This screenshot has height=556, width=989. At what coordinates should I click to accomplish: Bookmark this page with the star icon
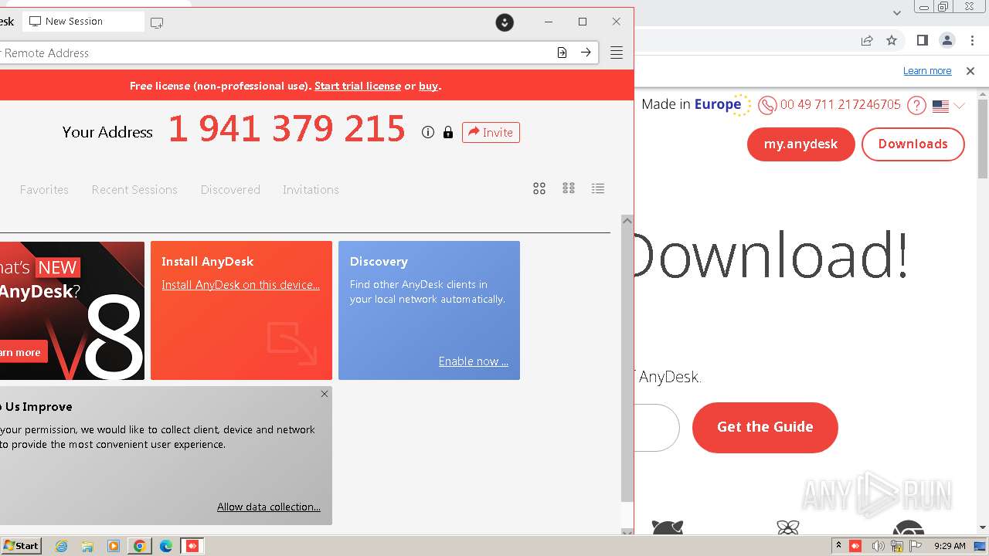click(x=892, y=40)
